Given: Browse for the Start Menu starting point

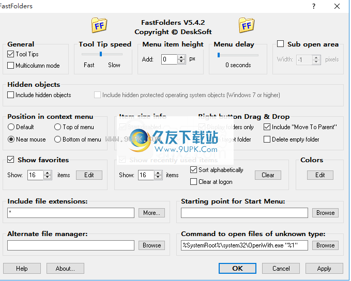Looking at the screenshot, I should pos(326,212).
